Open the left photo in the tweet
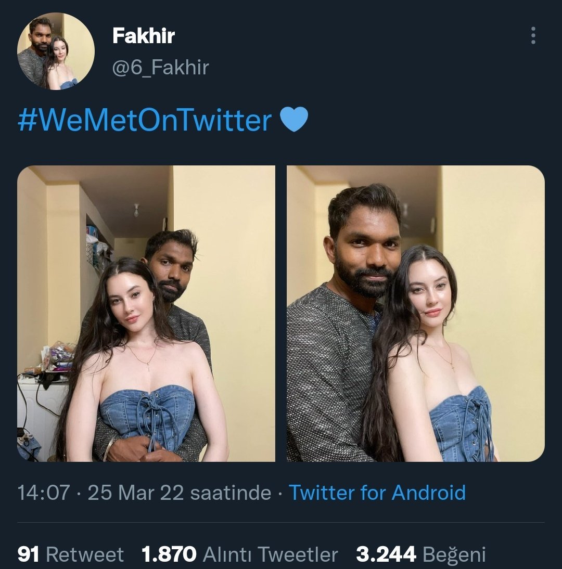The image size is (562, 569). coord(146,314)
